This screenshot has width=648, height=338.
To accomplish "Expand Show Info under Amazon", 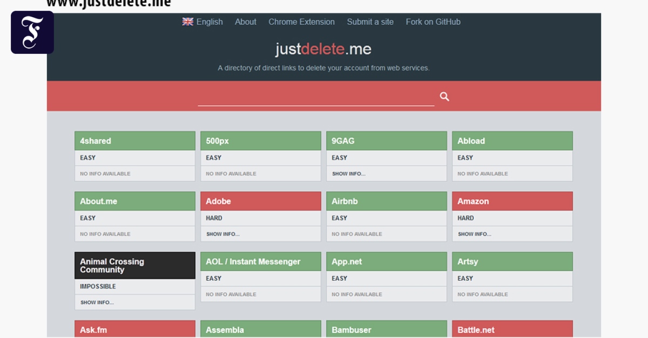I will tap(474, 234).
